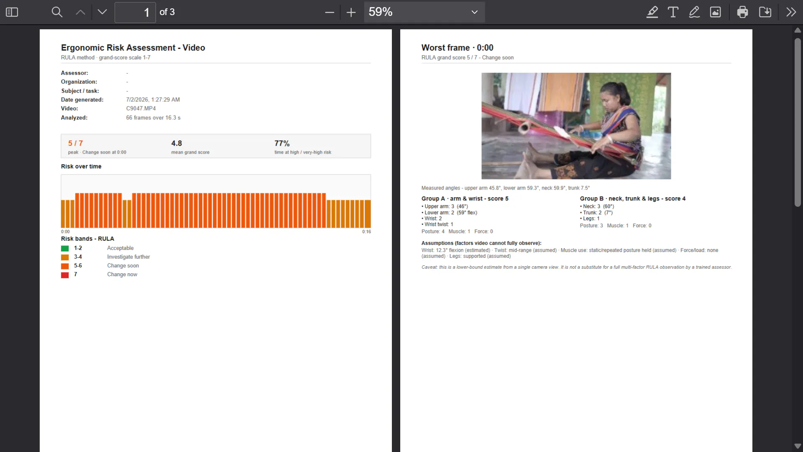Click the 'Worst frame · 0:00' heading
This screenshot has height=452, width=803.
[x=457, y=48]
